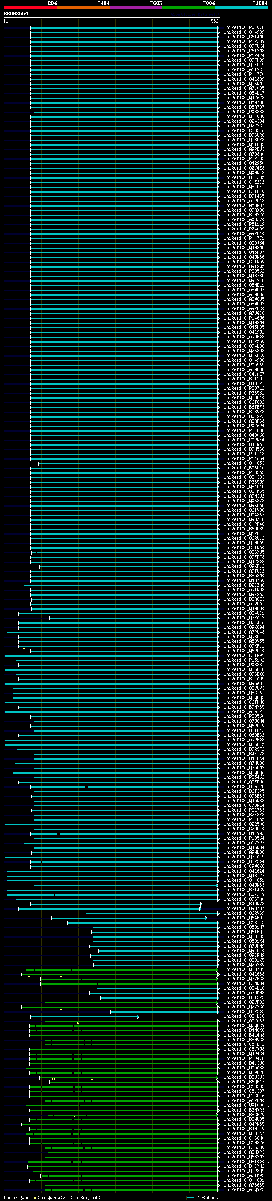272x1201 pixels.
Task: Select hit label UniRef100_O04999
Action: point(244,32)
